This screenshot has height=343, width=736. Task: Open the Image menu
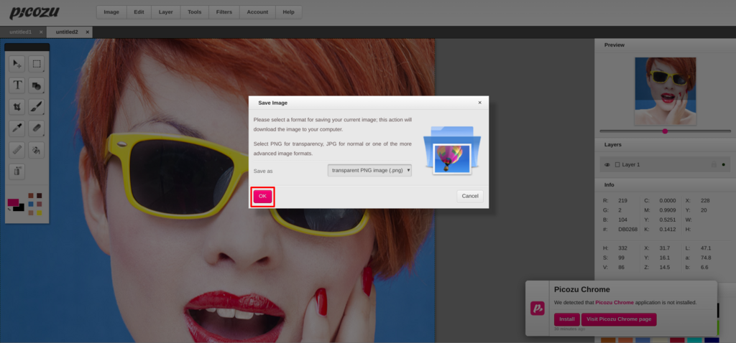pyautogui.click(x=111, y=12)
